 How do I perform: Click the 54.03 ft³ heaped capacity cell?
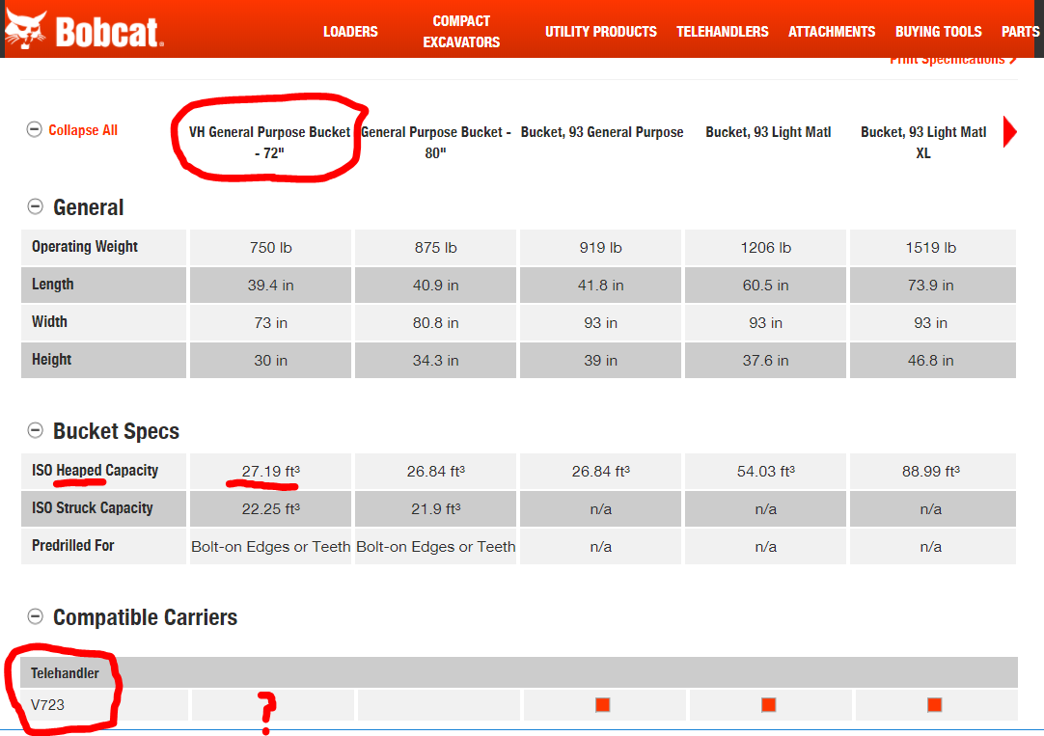pos(766,471)
